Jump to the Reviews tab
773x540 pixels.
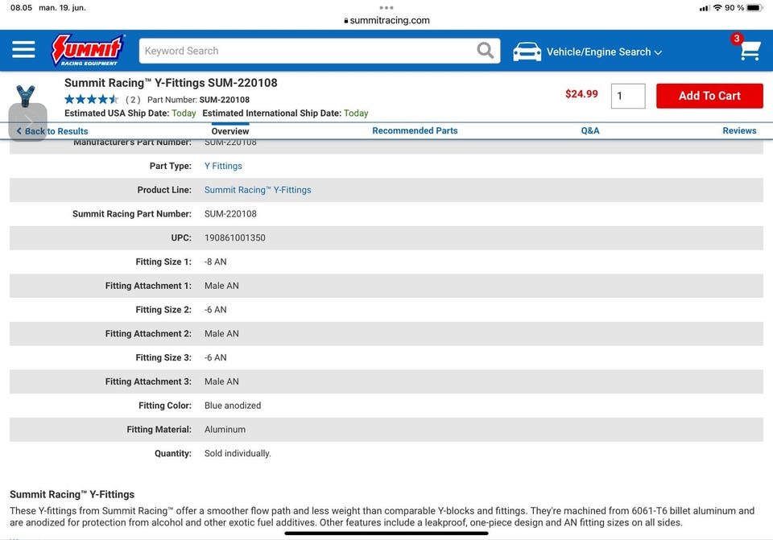point(739,130)
